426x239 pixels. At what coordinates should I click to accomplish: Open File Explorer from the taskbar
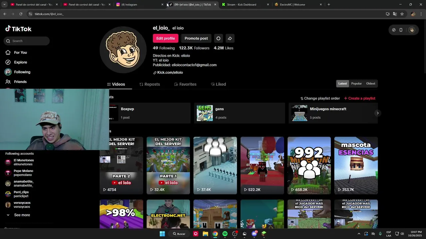(x=205, y=234)
